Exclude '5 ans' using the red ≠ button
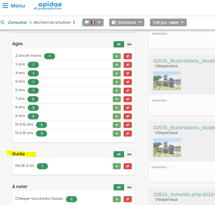Image resolution: width=215 pixels, height=205 pixels. 128,82
